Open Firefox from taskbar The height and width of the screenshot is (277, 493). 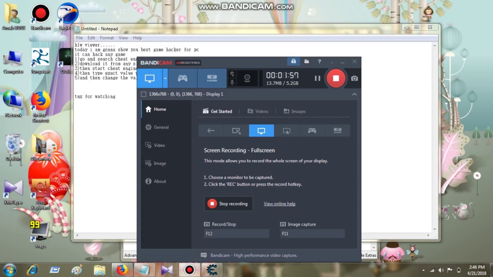point(122,270)
